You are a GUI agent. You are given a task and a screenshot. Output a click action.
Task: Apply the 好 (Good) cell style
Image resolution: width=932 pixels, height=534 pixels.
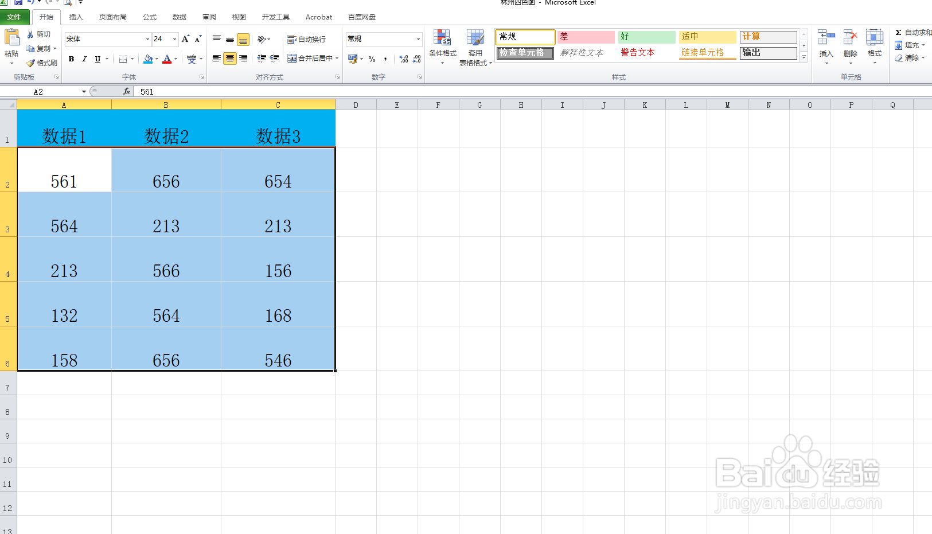coord(647,37)
